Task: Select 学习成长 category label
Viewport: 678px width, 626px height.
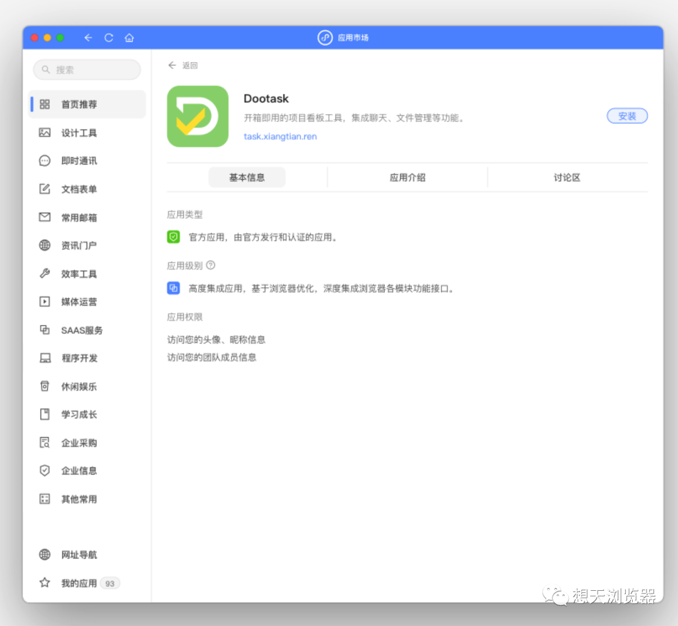Action: [x=79, y=414]
